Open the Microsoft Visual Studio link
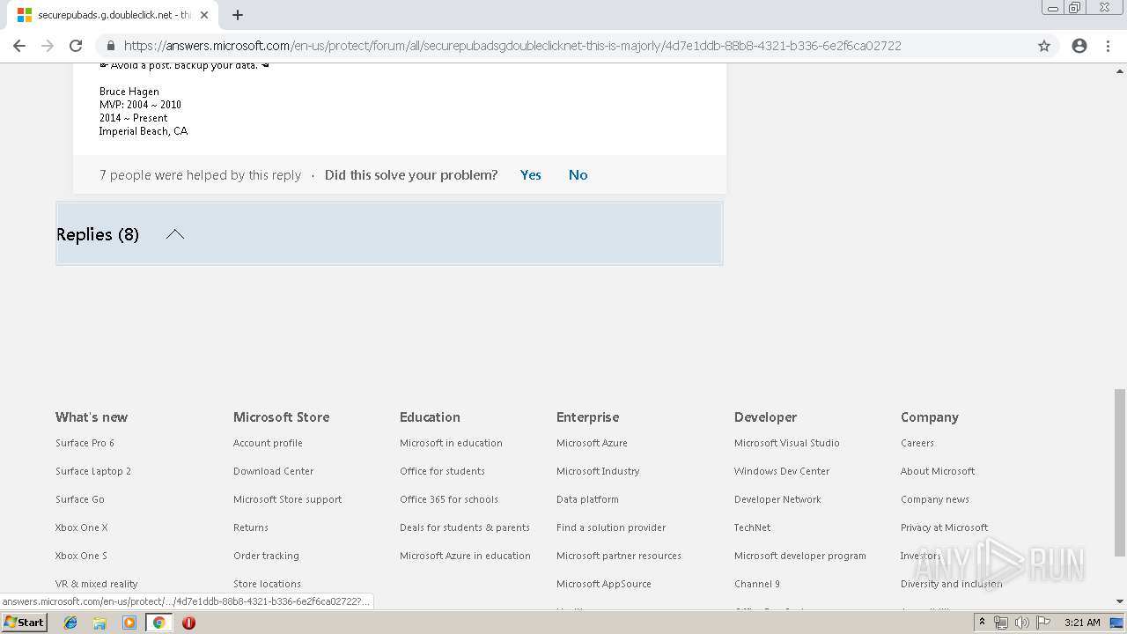The width and height of the screenshot is (1127, 634). coord(787,443)
